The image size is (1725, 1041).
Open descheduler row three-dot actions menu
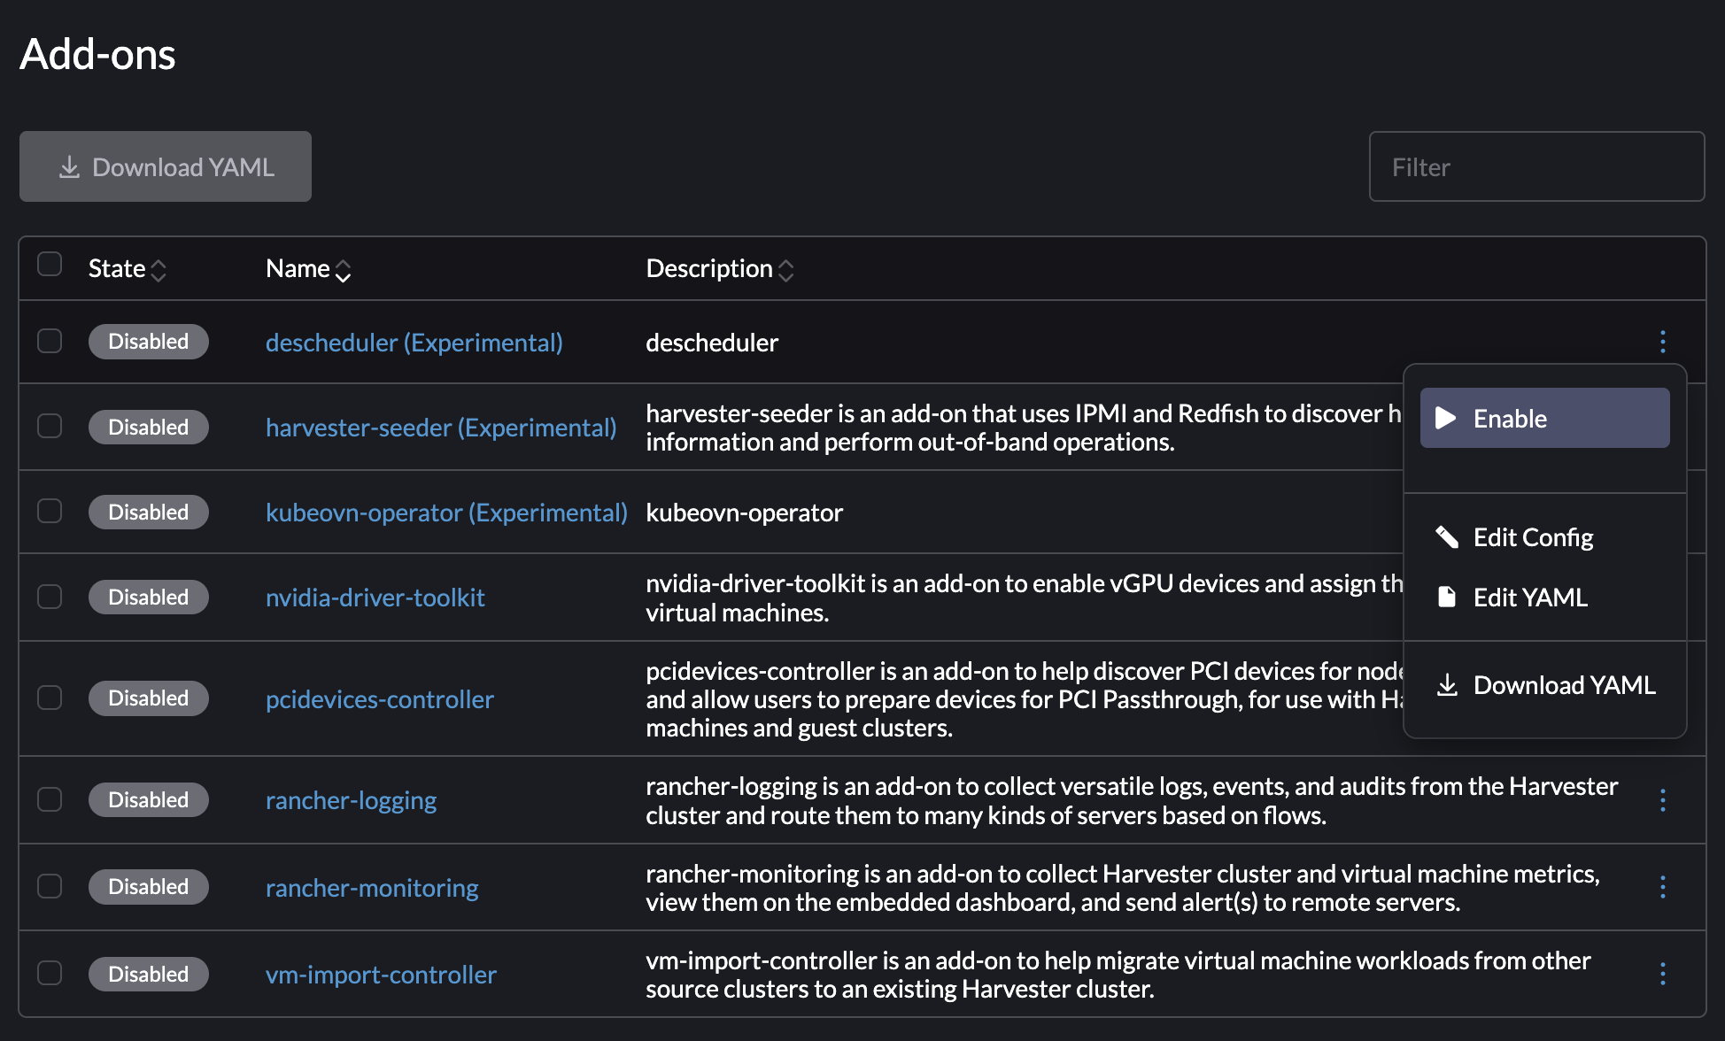[x=1662, y=342]
